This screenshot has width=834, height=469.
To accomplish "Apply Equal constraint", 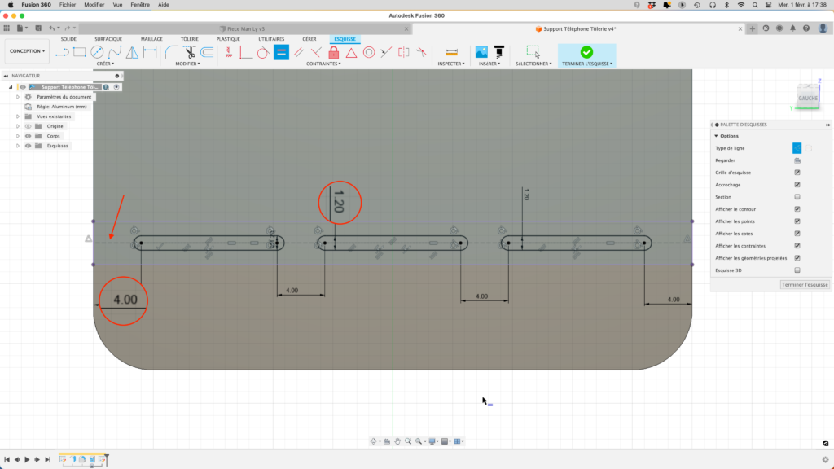I will (x=281, y=52).
